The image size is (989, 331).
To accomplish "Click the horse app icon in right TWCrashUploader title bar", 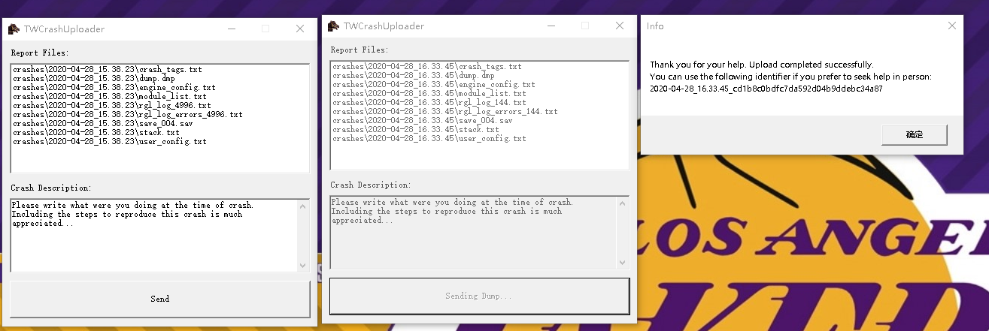I will [333, 26].
